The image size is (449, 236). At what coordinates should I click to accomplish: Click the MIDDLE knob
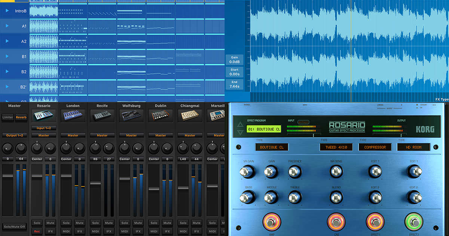point(271,197)
